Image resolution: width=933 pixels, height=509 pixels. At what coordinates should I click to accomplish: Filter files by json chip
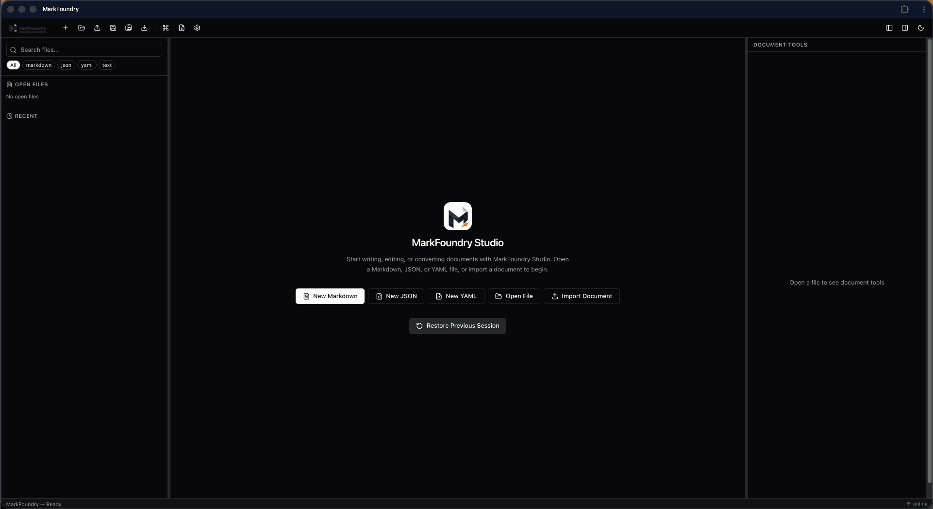coord(66,65)
